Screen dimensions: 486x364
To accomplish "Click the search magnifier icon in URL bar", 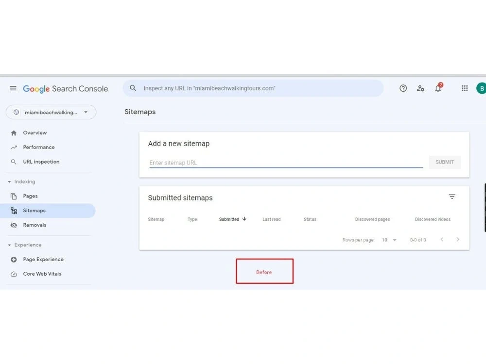I will pos(133,88).
